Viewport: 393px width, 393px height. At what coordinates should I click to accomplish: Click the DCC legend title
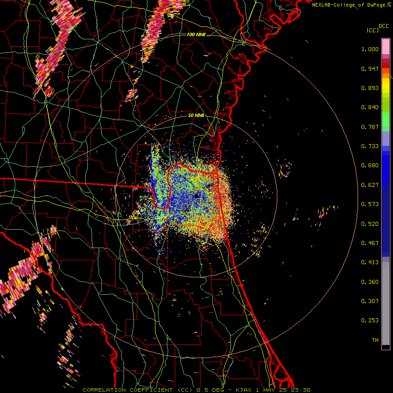[x=383, y=26]
